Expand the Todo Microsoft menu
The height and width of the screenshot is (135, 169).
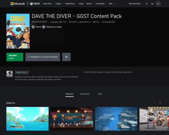click(x=135, y=4)
